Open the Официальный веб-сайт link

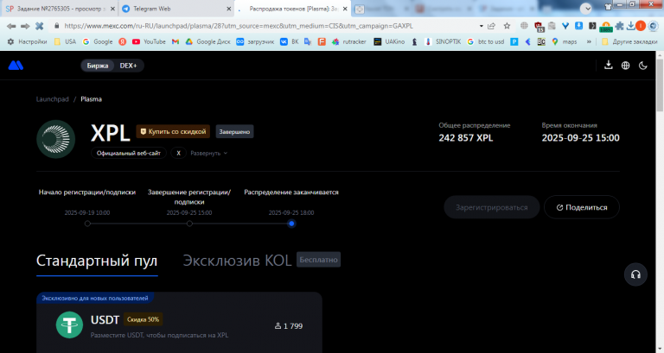pyautogui.click(x=129, y=153)
